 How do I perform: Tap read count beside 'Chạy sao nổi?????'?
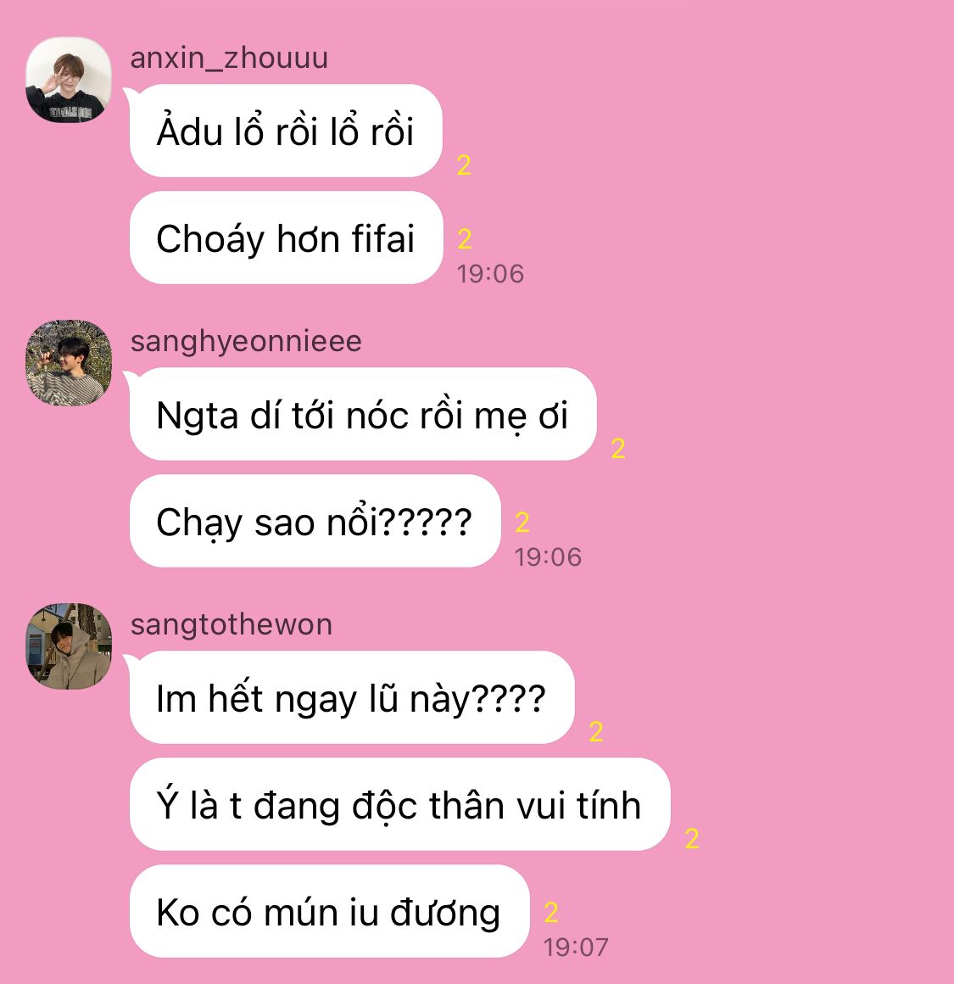point(522,523)
